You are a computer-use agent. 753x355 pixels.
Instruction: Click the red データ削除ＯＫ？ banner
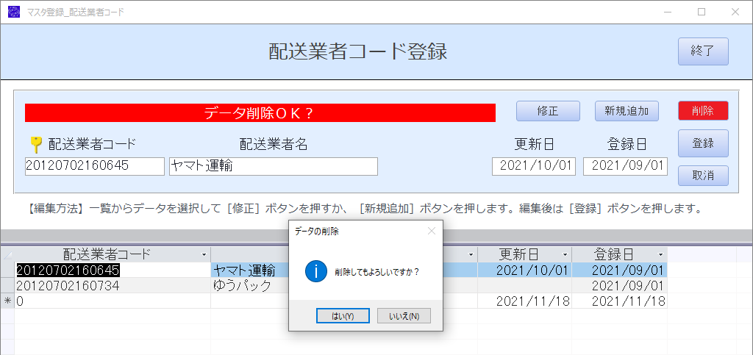tap(260, 112)
